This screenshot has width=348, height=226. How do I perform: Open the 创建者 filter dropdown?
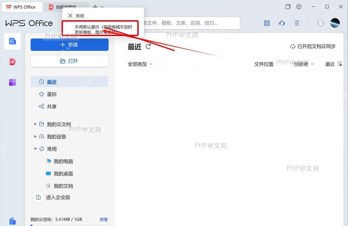click(303, 64)
